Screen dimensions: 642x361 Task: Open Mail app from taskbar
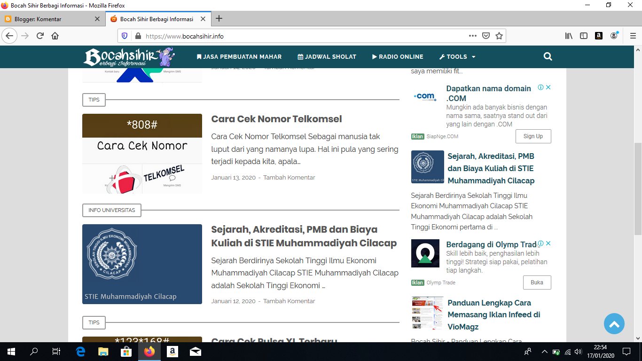[x=196, y=351]
